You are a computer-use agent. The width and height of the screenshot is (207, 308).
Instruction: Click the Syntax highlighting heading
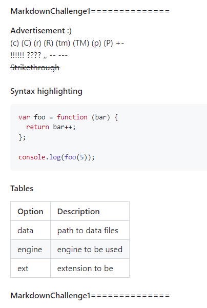(x=46, y=91)
